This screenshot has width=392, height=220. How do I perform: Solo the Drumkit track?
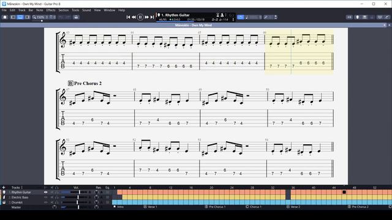(57, 202)
